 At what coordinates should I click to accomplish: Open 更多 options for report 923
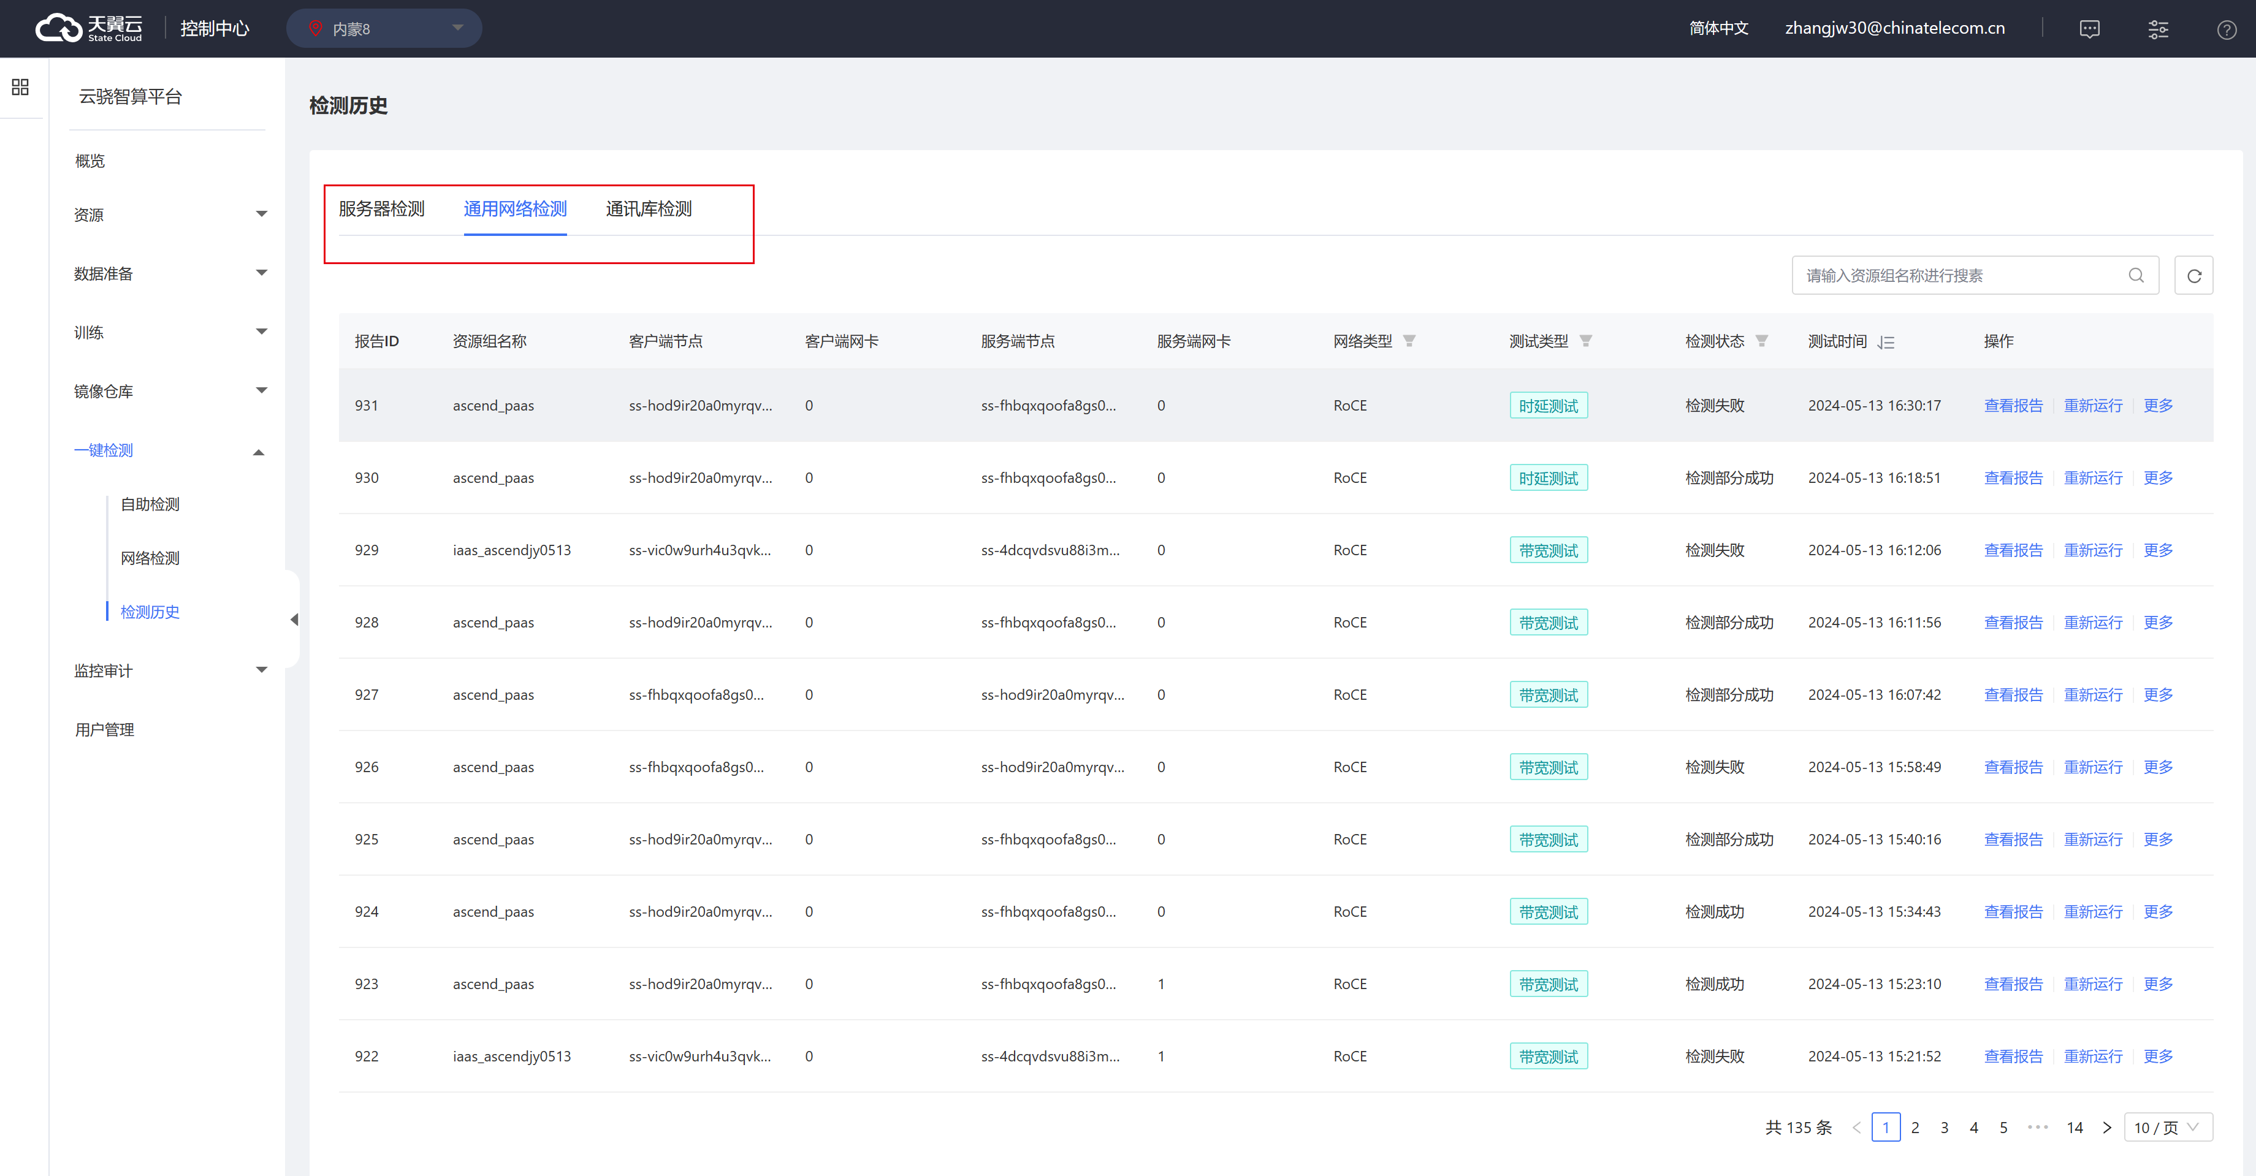tap(2158, 984)
